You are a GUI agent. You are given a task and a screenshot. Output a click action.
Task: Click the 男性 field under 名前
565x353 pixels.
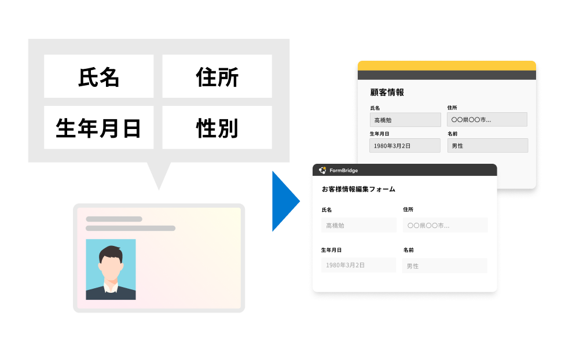[x=487, y=145]
